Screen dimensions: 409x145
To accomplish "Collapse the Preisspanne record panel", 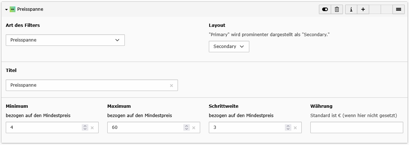I will pyautogui.click(x=6, y=10).
